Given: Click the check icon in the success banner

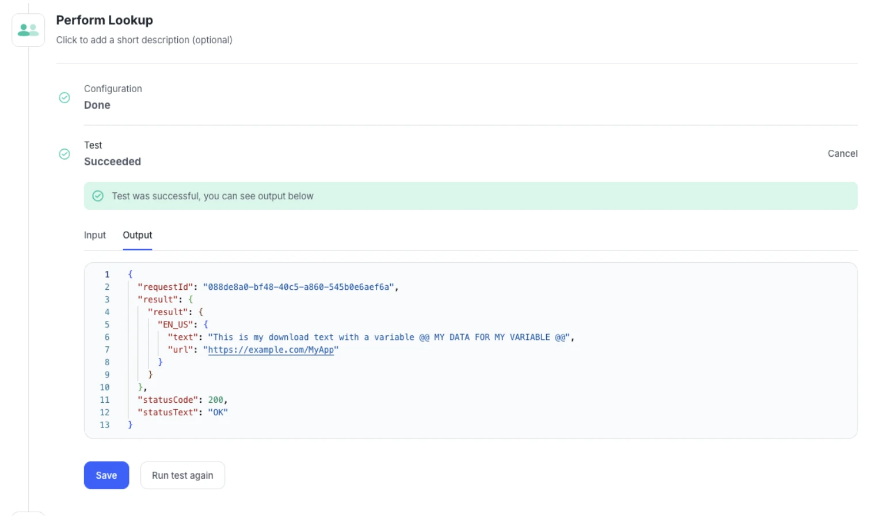Looking at the screenshot, I should click(x=98, y=196).
